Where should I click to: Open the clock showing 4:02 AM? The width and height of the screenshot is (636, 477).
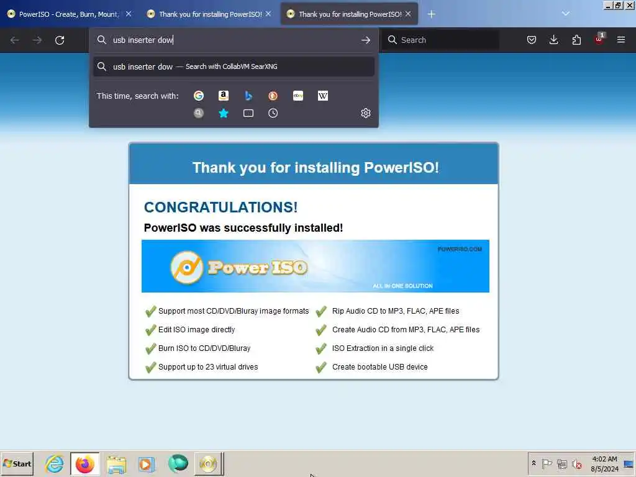(x=604, y=463)
